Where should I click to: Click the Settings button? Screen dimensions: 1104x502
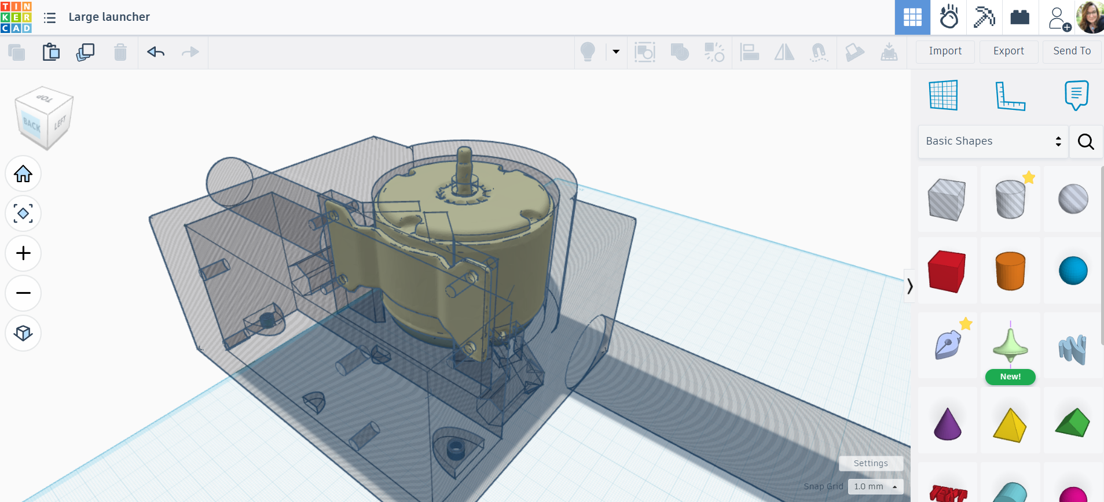pos(870,463)
